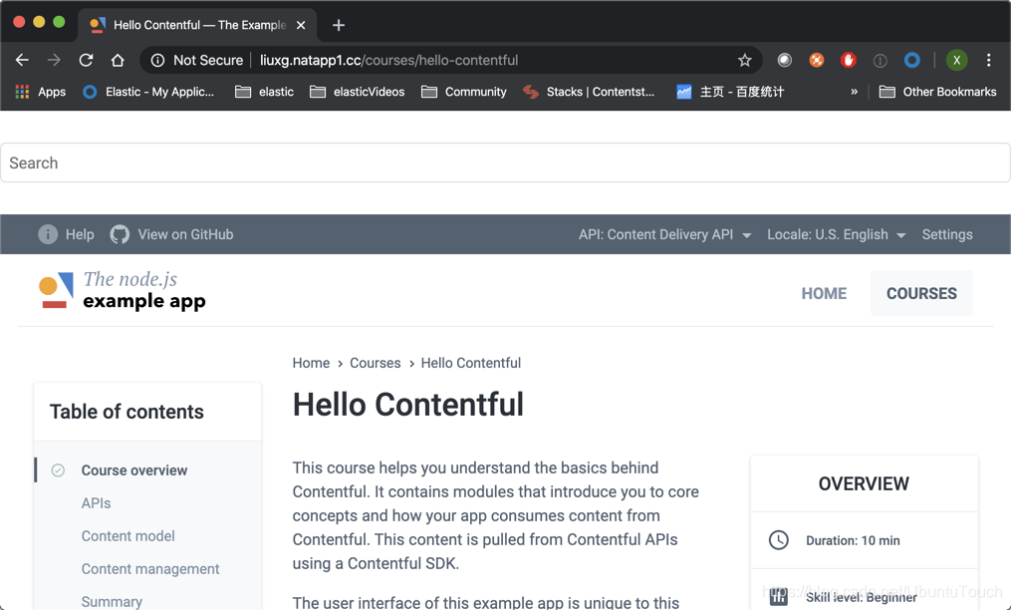
Task: Open Chrome's three-dot menu
Action: pos(988,60)
